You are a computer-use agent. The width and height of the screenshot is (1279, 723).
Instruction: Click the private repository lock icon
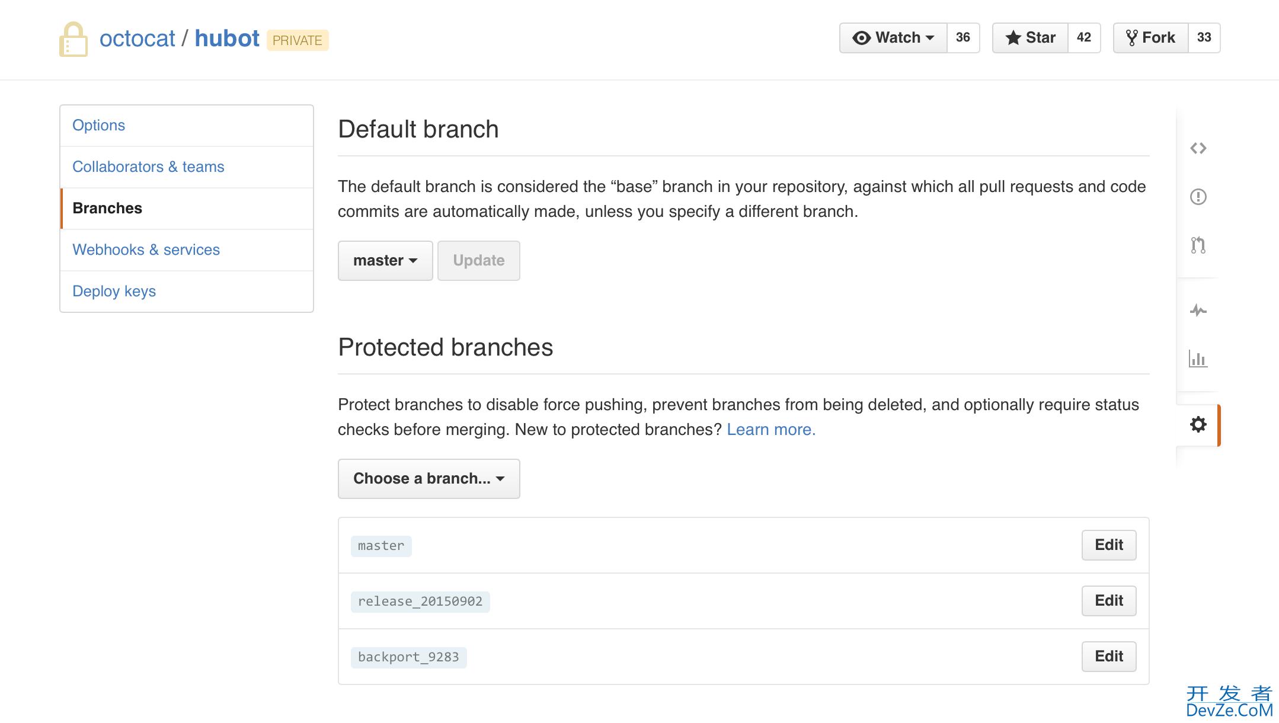[73, 39]
